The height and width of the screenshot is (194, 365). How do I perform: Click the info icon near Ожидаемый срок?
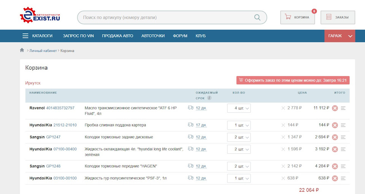[x=209, y=98]
